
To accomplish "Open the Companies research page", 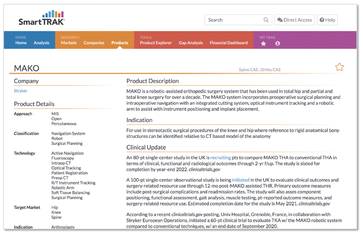I will pos(94,43).
